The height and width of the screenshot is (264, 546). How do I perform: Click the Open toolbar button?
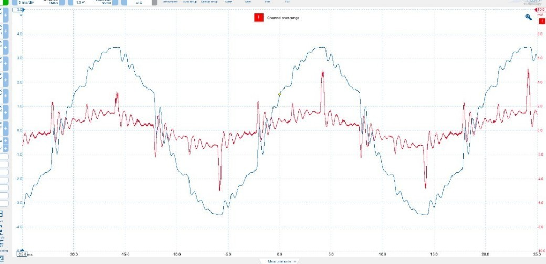pyautogui.click(x=228, y=2)
